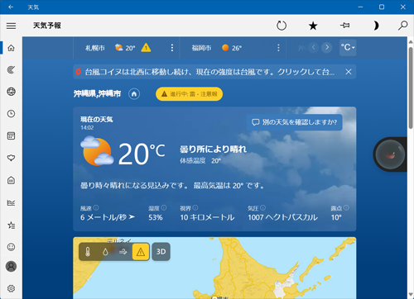Open settings gear in the sidebar

tap(11, 288)
